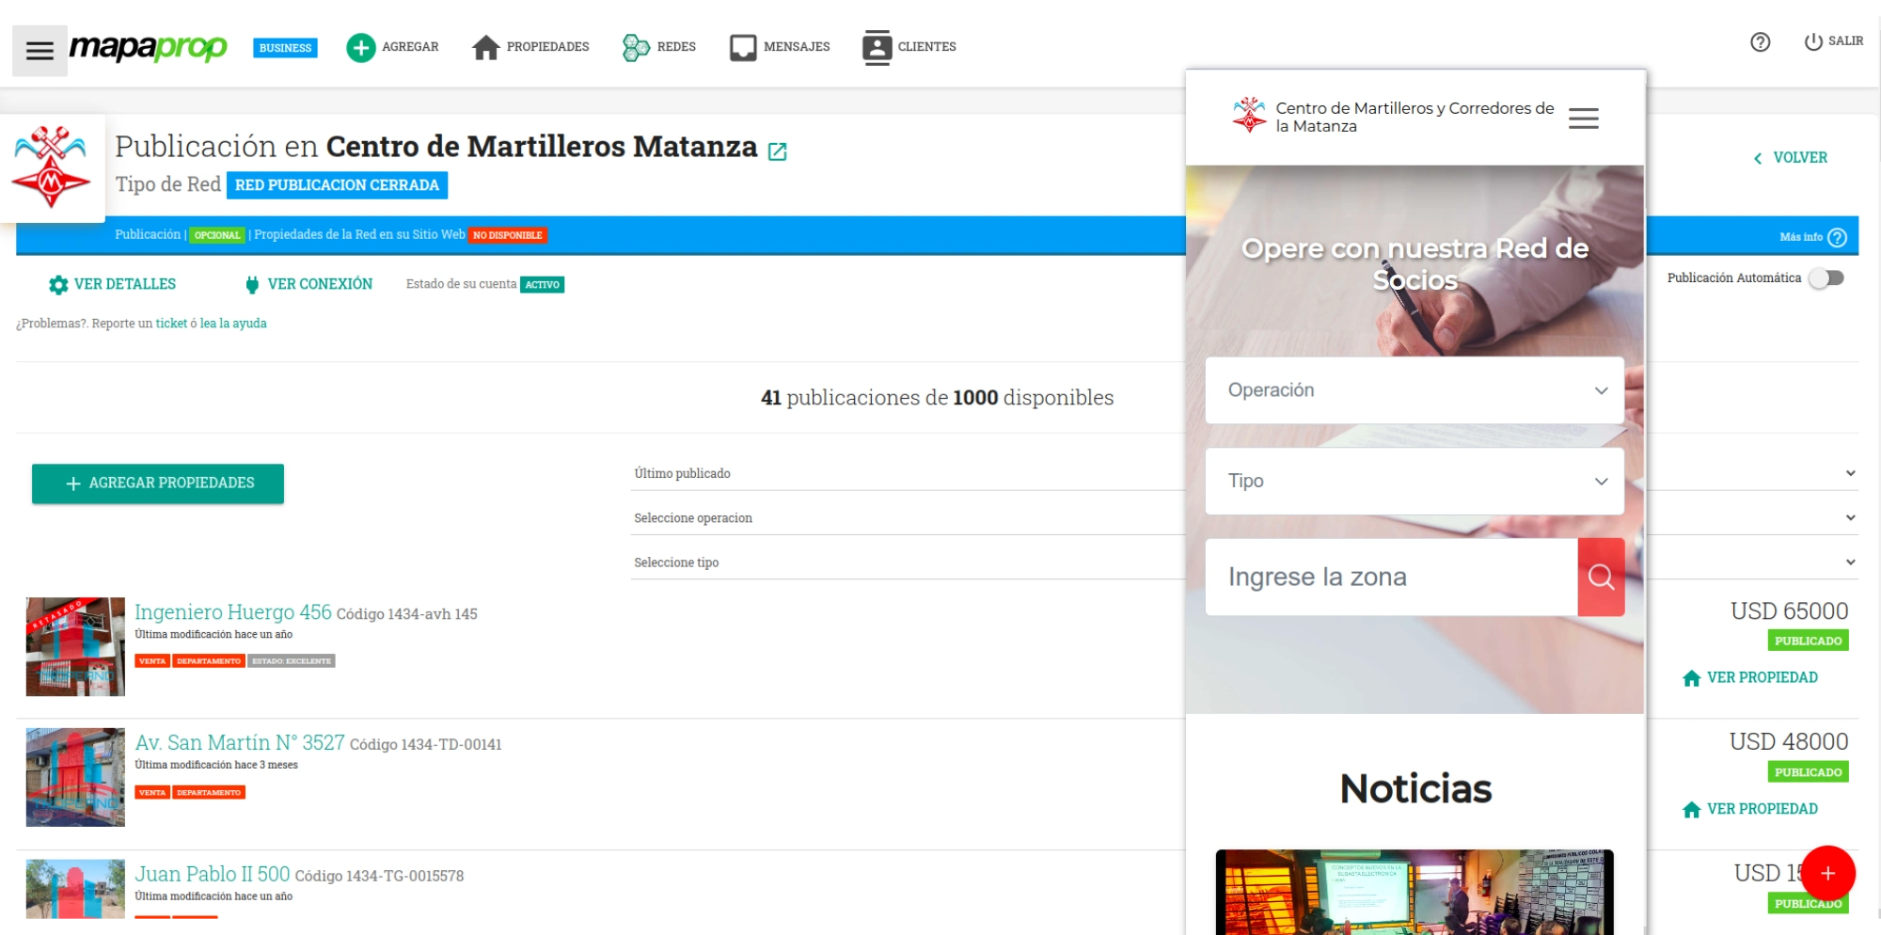
Task: Click the RED PUBLICACION CERRADA badge
Action: click(x=337, y=185)
